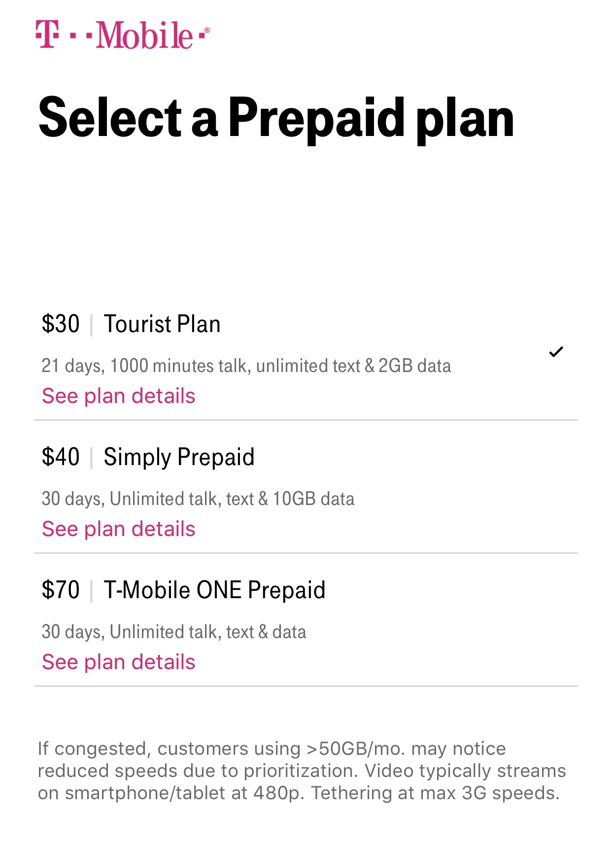
Task: Tap the Unlimited talk, text & data description
Action: point(174,632)
